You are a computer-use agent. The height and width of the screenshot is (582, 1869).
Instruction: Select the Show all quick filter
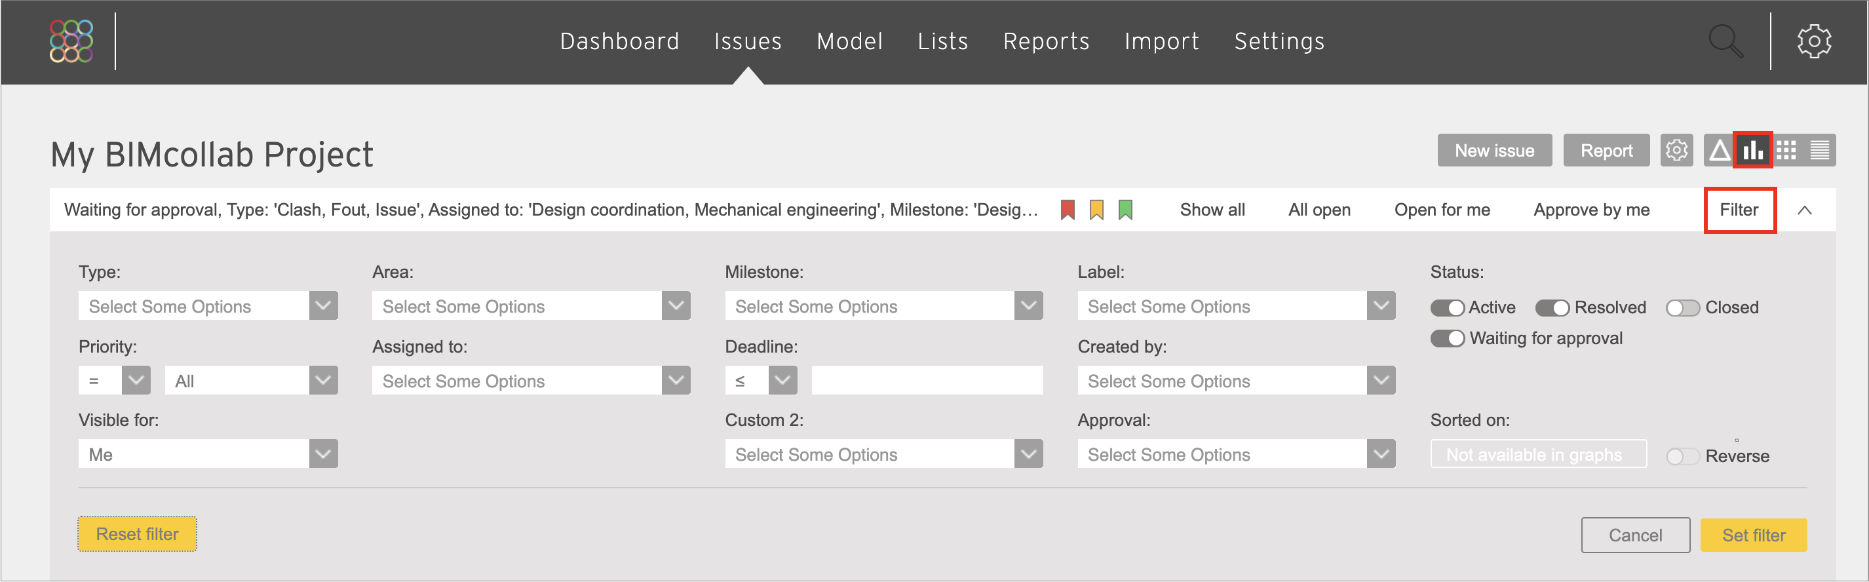(1212, 210)
